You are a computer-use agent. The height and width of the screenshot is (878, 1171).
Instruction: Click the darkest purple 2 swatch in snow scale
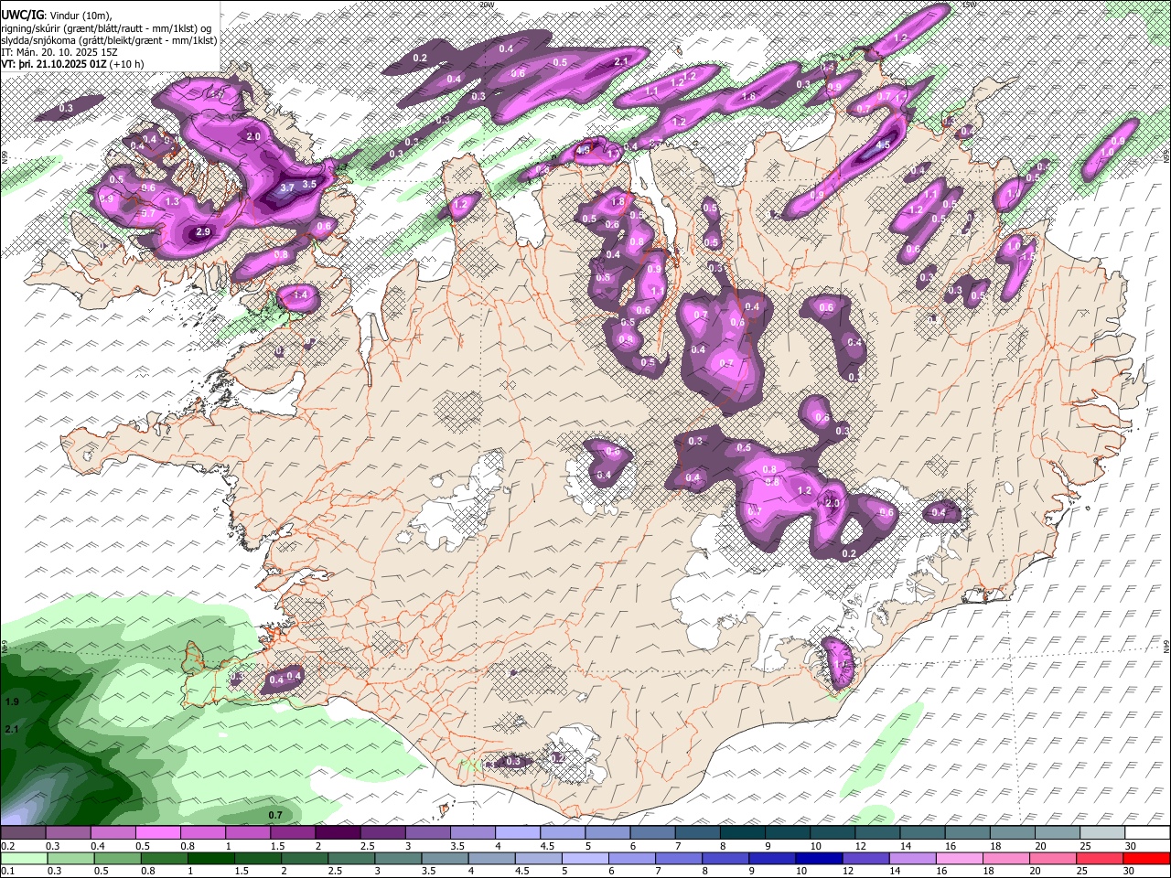[x=338, y=833]
